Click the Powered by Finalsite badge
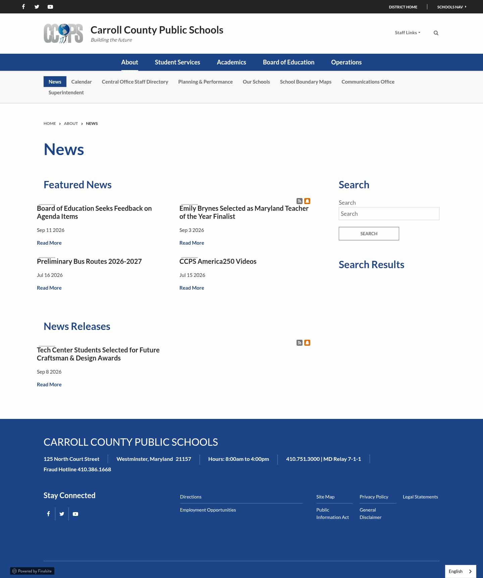The height and width of the screenshot is (578, 483). click(32, 571)
